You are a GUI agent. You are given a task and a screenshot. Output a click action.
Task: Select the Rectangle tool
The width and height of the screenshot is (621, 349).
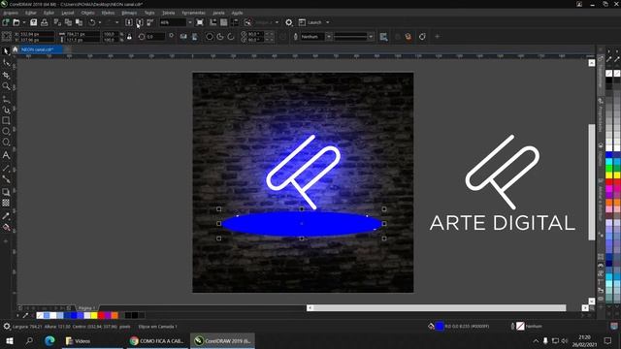pos(6,120)
